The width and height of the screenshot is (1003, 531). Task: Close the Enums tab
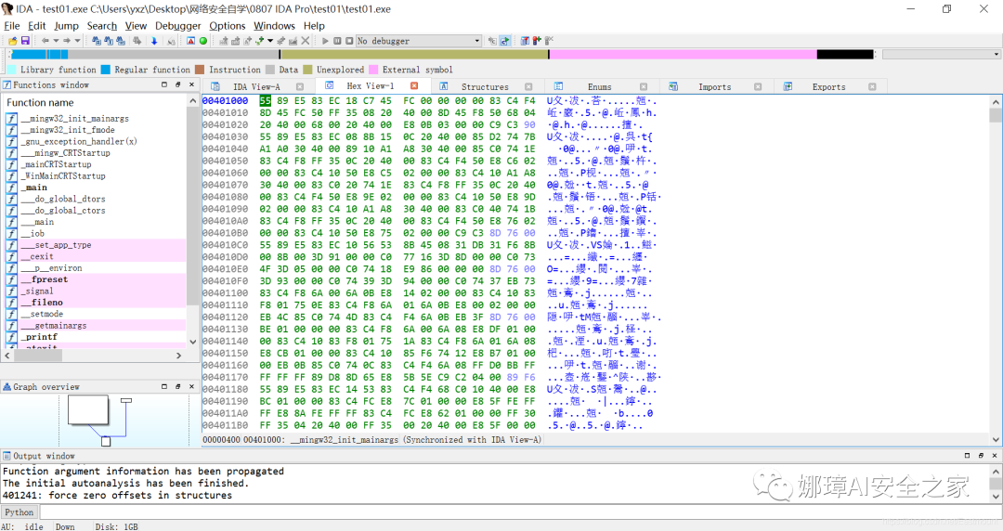click(x=644, y=86)
